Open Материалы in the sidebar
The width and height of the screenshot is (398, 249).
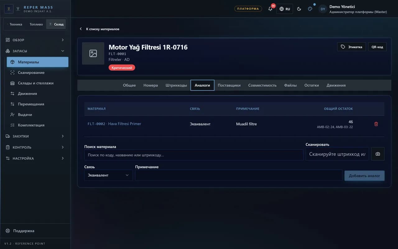tap(38, 62)
